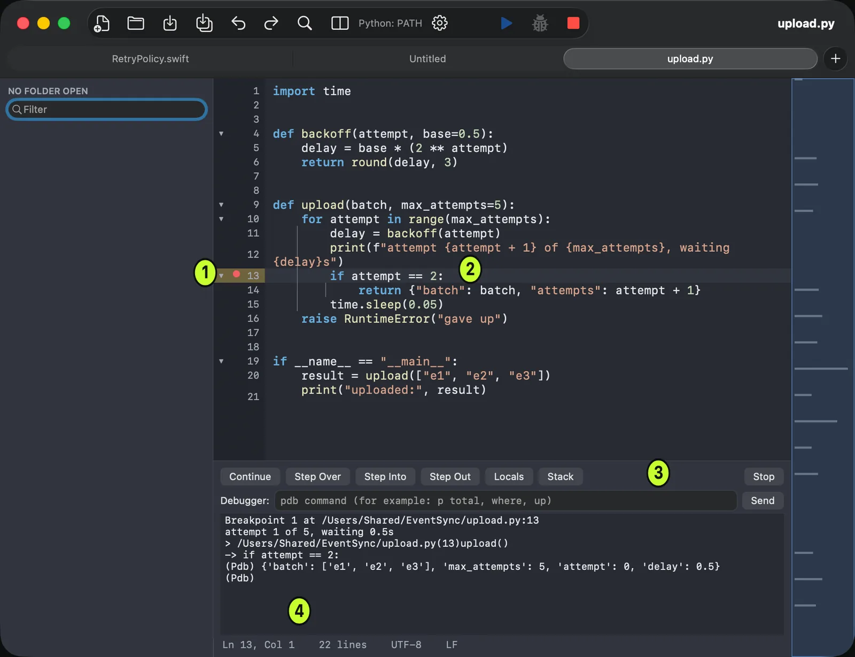Click the upload.py window title
855x657 pixels.
click(x=806, y=24)
